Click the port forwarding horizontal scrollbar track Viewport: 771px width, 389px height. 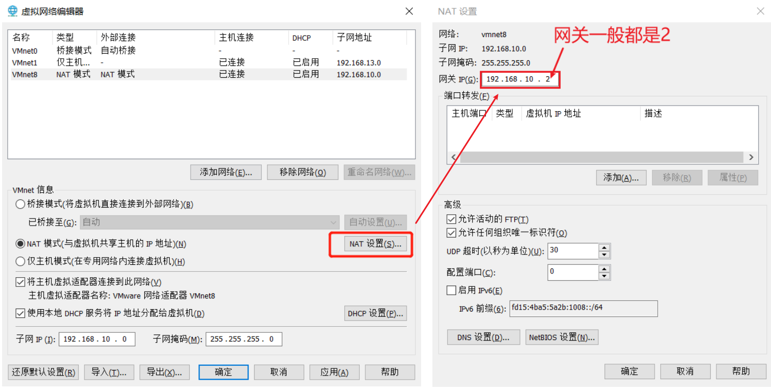602,157
